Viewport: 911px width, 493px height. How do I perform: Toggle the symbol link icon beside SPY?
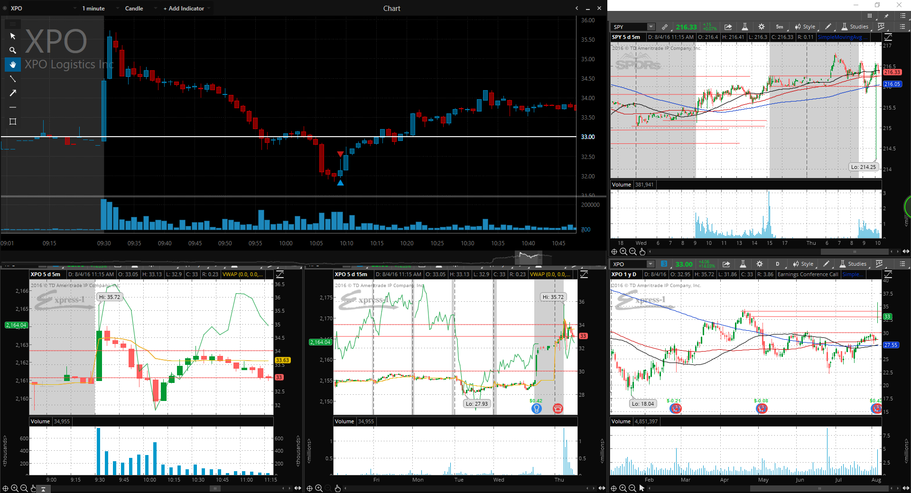click(665, 27)
